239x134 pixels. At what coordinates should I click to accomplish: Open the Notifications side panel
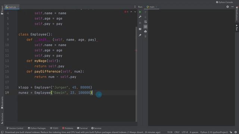237,13
